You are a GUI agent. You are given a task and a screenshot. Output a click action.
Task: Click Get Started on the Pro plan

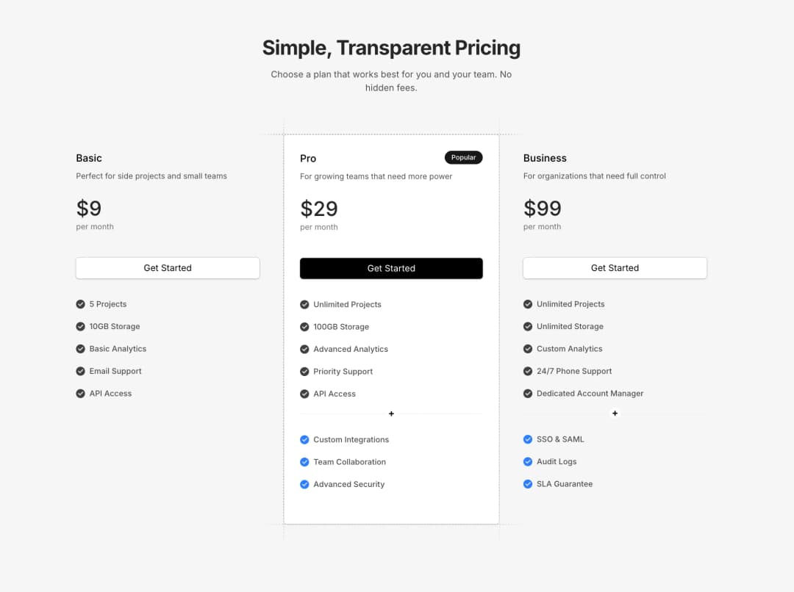click(390, 268)
